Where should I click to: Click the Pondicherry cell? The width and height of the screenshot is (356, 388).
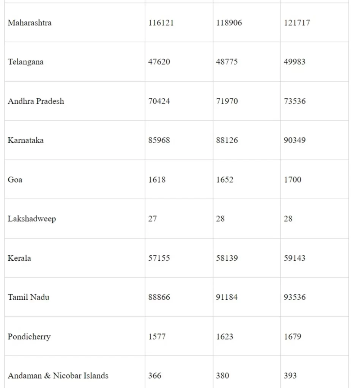(x=29, y=336)
